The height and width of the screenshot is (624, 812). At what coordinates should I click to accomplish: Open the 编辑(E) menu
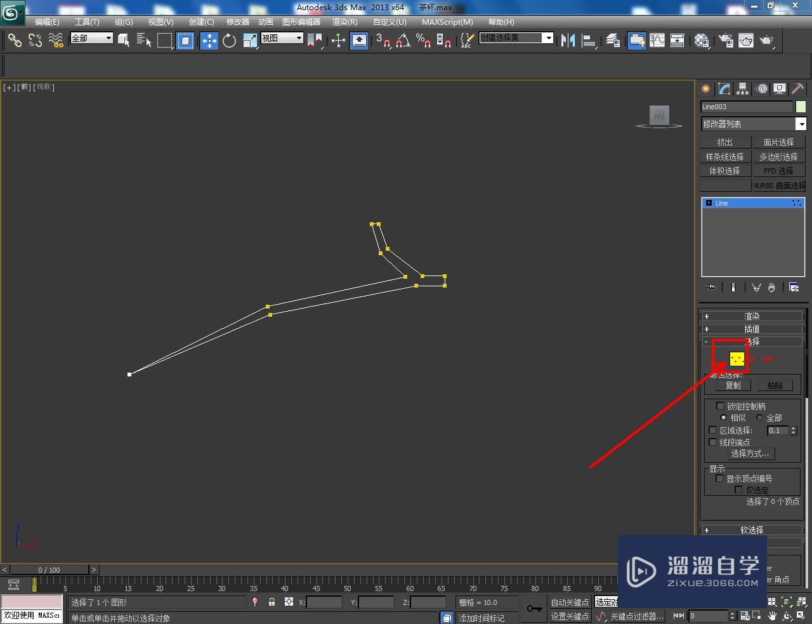[47, 22]
